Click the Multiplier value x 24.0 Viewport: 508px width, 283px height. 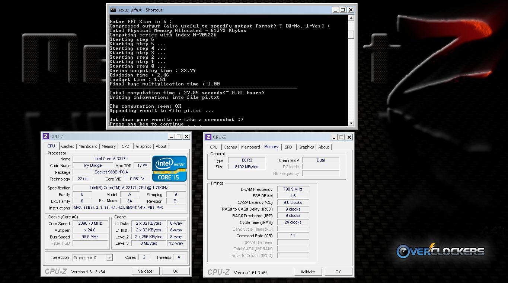coord(90,230)
